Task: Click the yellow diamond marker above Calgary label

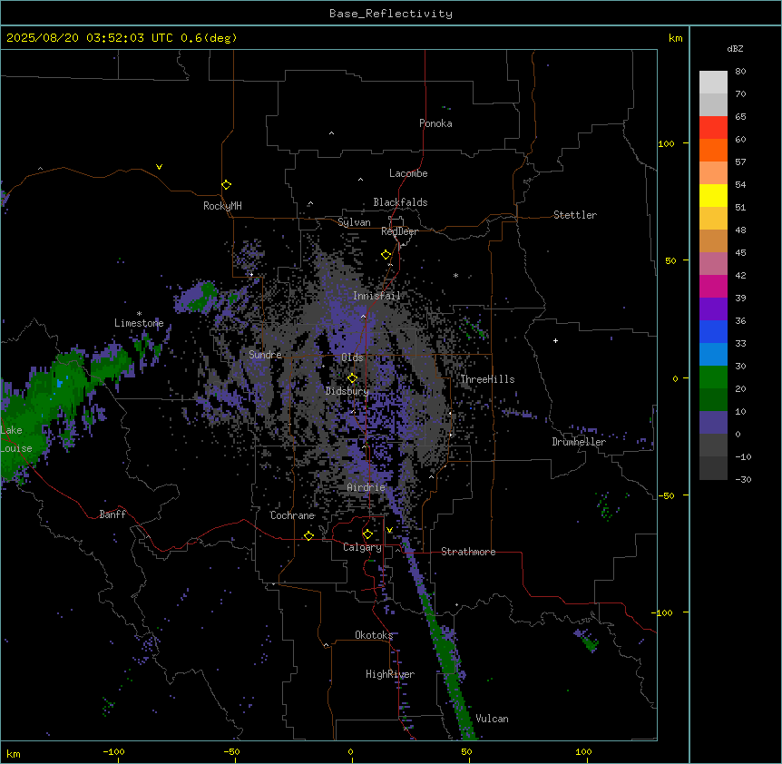Action: [x=367, y=534]
